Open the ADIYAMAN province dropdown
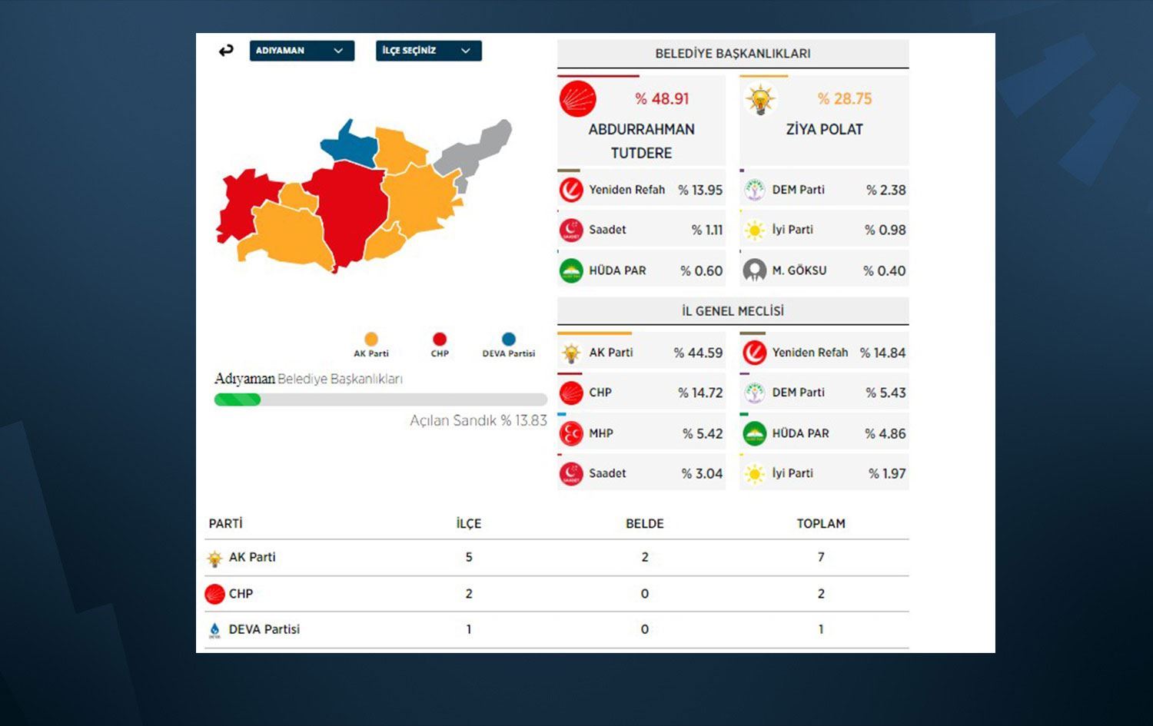 coord(301,51)
